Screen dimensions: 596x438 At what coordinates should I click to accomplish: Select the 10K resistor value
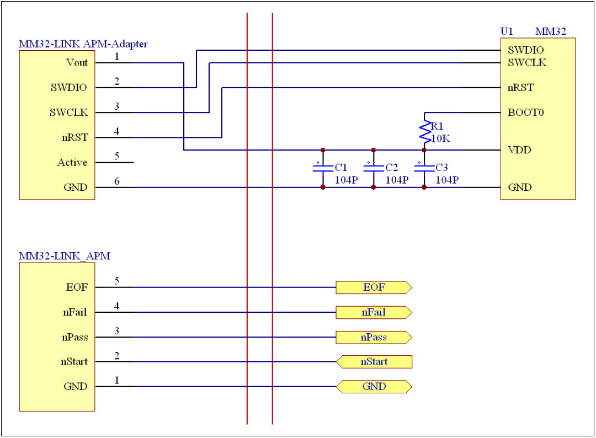441,138
